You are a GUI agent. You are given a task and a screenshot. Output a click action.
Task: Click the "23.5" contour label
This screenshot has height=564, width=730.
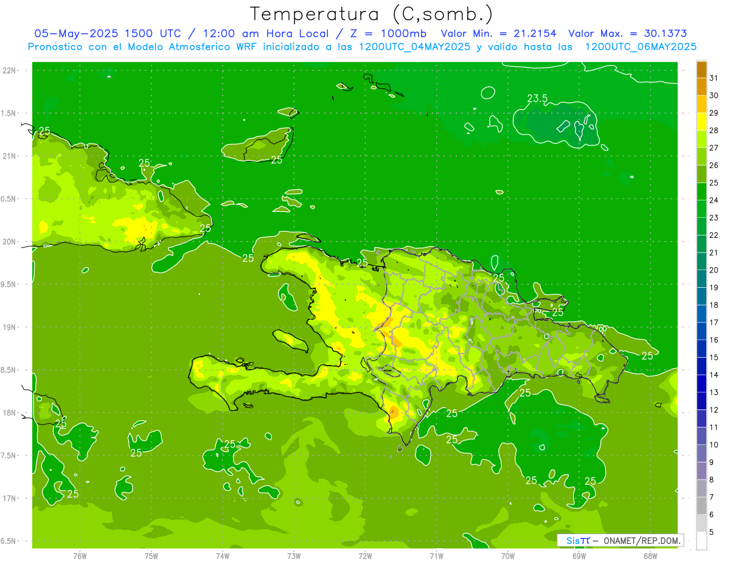537,98
